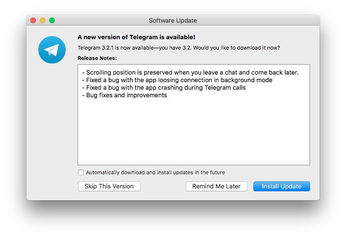
Task: Click Skip This Version button
Action: tap(109, 186)
